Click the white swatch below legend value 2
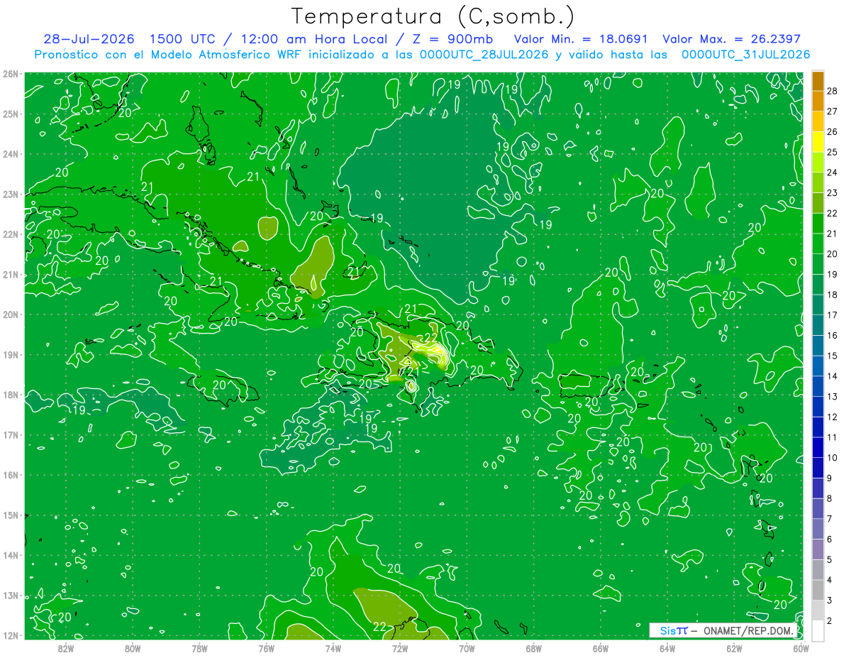851x658 pixels. [818, 630]
